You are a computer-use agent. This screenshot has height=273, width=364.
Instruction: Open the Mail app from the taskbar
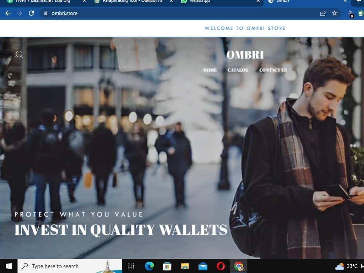click(203, 266)
